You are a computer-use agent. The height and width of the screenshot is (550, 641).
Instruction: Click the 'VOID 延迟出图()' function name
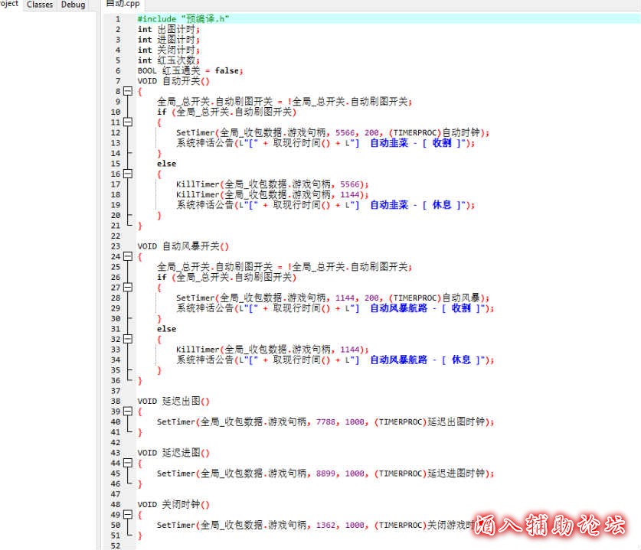173,402
